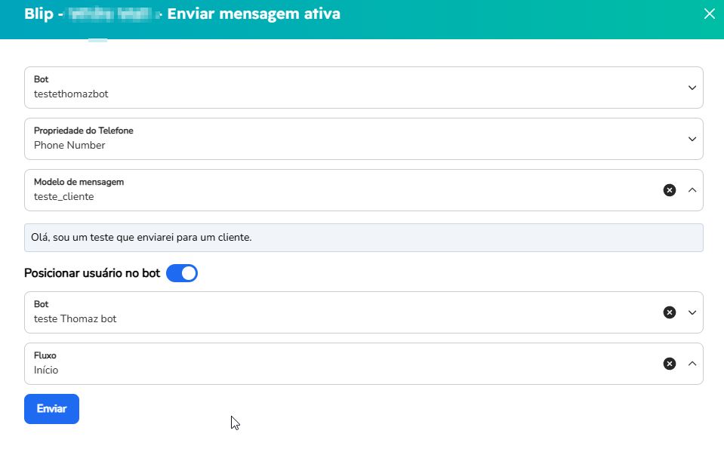724x455 pixels.
Task: Open the Modelo de mensagem teste_cliente field
Action: (363, 190)
